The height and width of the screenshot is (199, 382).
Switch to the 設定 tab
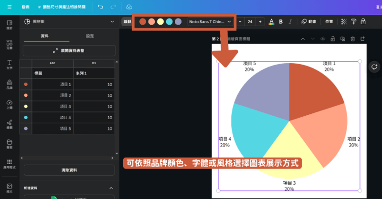90,36
